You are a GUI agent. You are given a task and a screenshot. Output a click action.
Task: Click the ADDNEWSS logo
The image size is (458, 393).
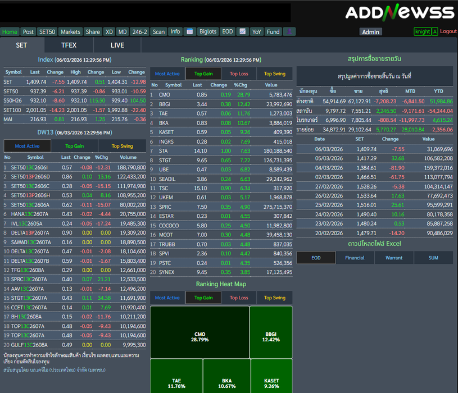(399, 12)
